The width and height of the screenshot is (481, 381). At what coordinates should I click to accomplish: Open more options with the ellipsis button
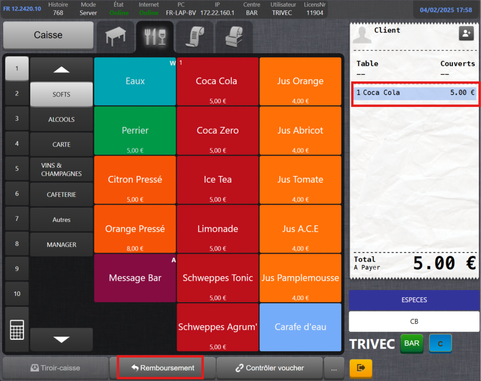click(x=334, y=368)
